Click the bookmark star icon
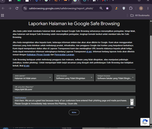The image size is (152, 129). (107, 8)
